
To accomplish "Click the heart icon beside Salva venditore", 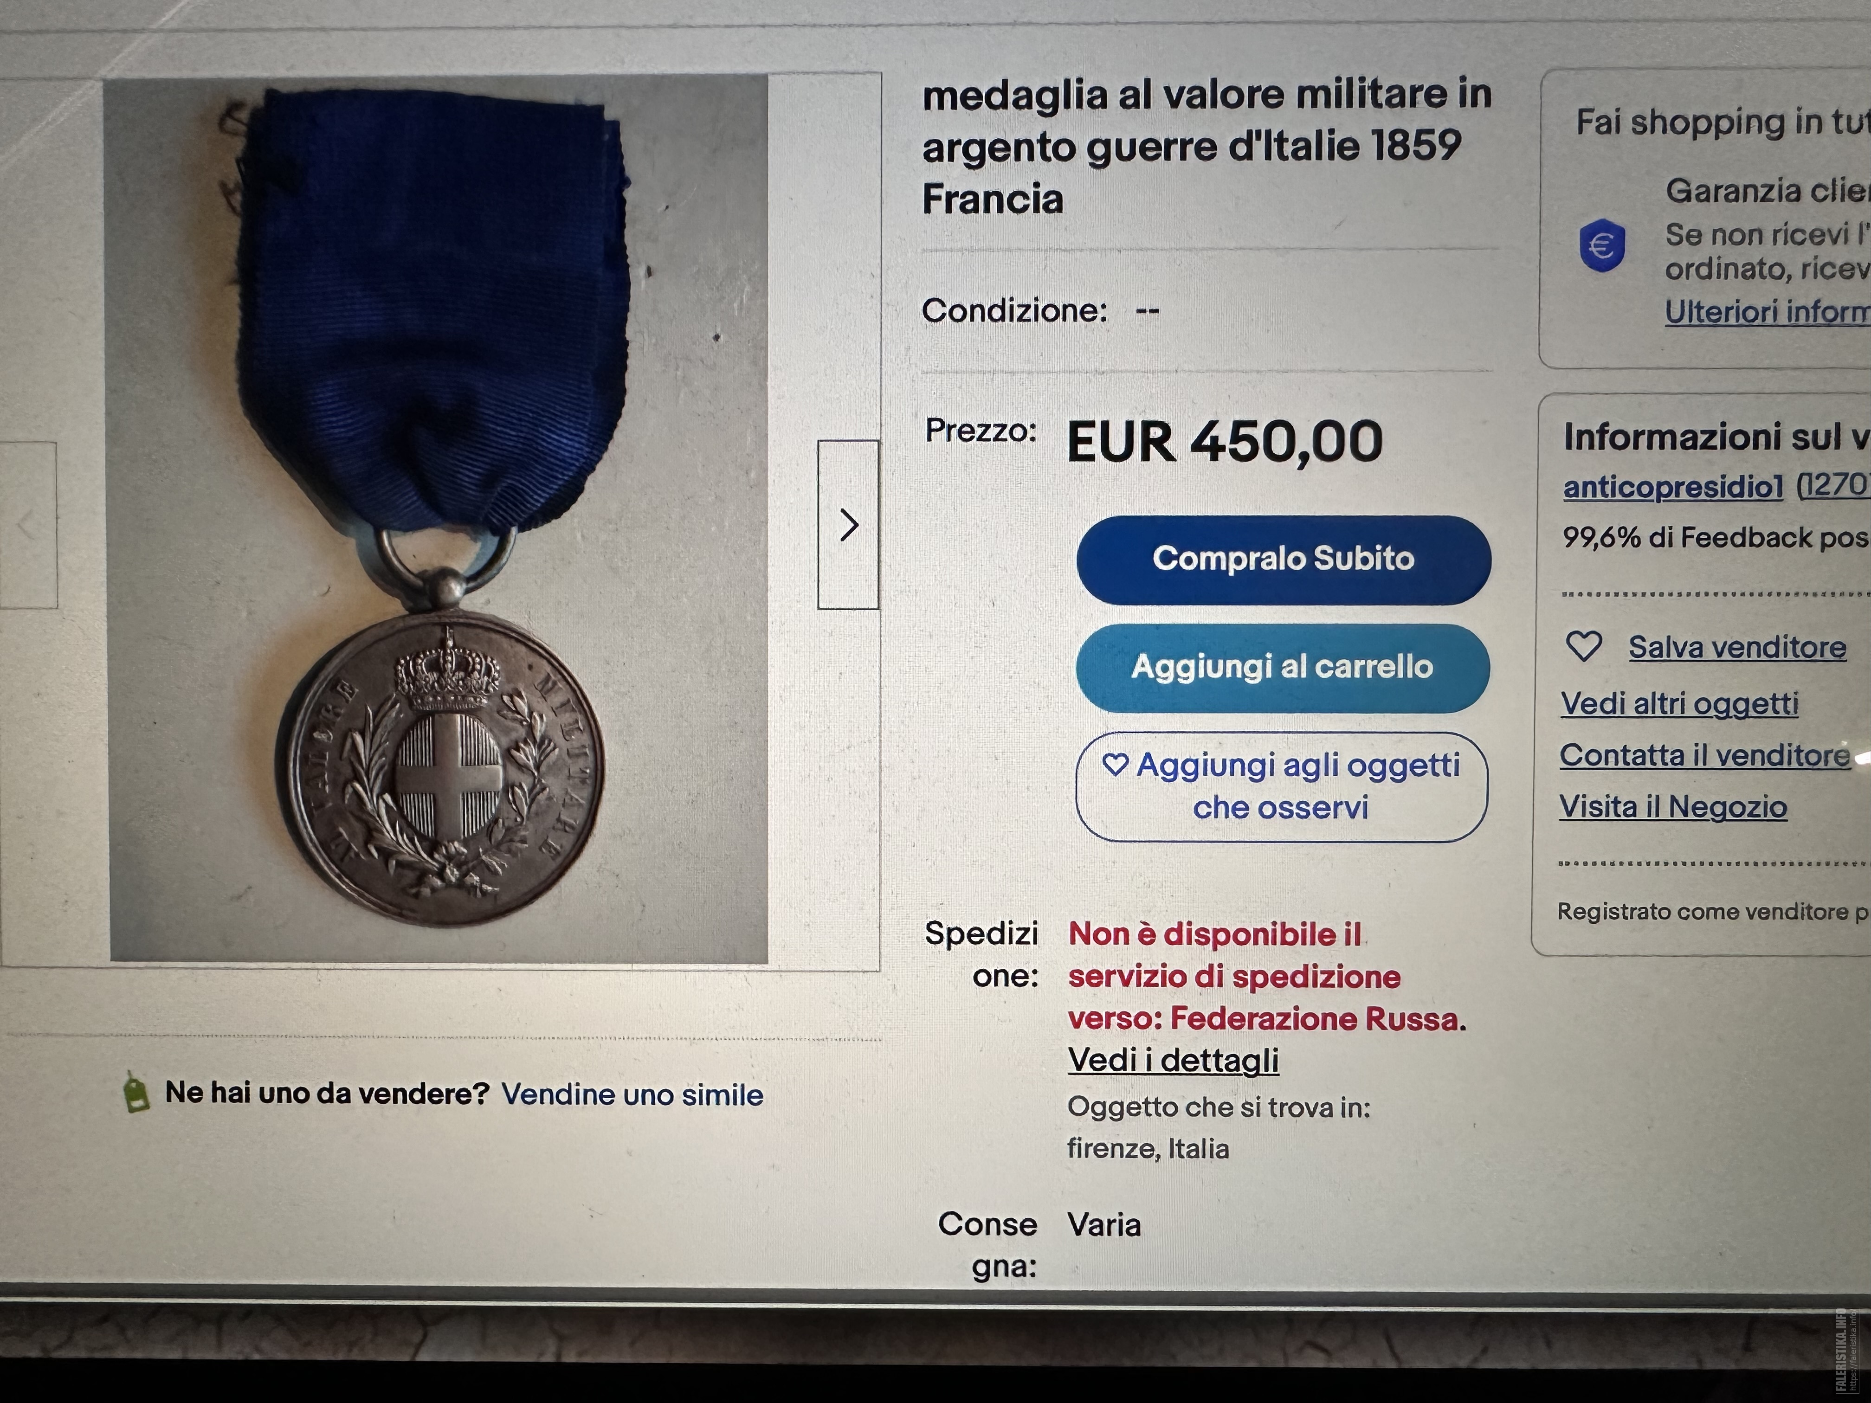I will tap(1583, 647).
